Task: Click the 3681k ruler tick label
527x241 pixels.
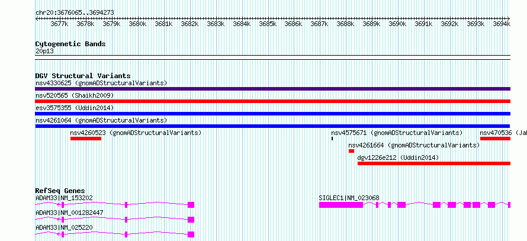Action: pos(163,24)
